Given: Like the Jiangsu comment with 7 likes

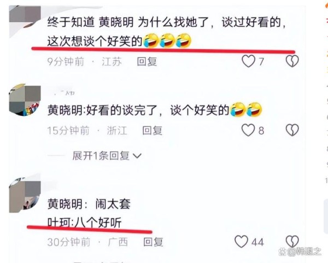Looking at the screenshot, I should [x=249, y=61].
